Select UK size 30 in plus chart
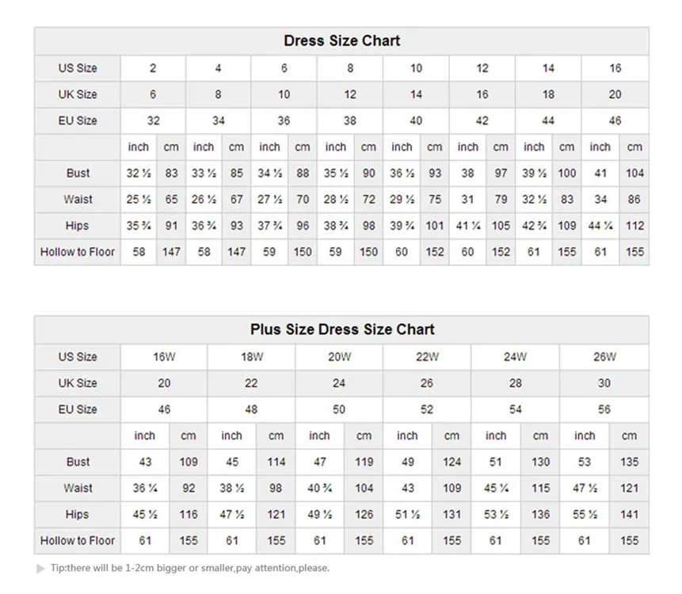The image size is (682, 594). point(604,383)
